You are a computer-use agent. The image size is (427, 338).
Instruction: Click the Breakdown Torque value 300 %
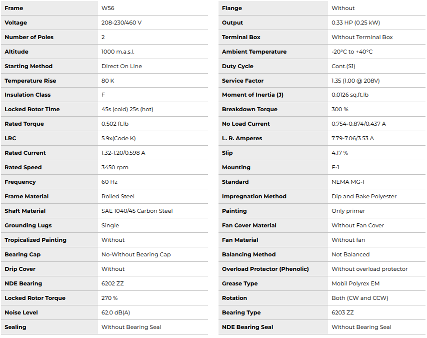pos(340,109)
